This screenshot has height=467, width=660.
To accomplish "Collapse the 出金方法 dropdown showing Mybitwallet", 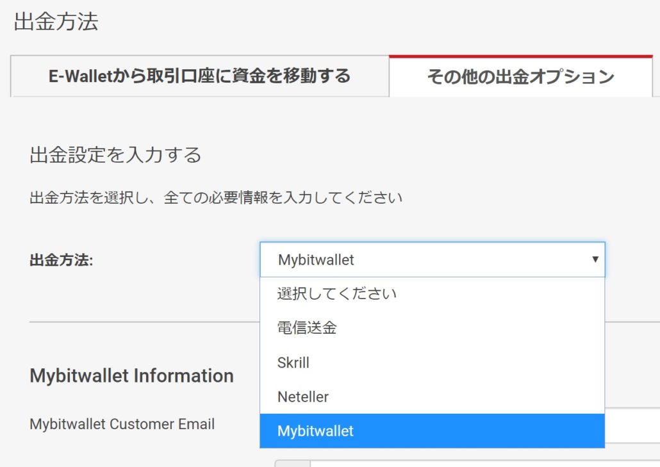I will pyautogui.click(x=433, y=259).
